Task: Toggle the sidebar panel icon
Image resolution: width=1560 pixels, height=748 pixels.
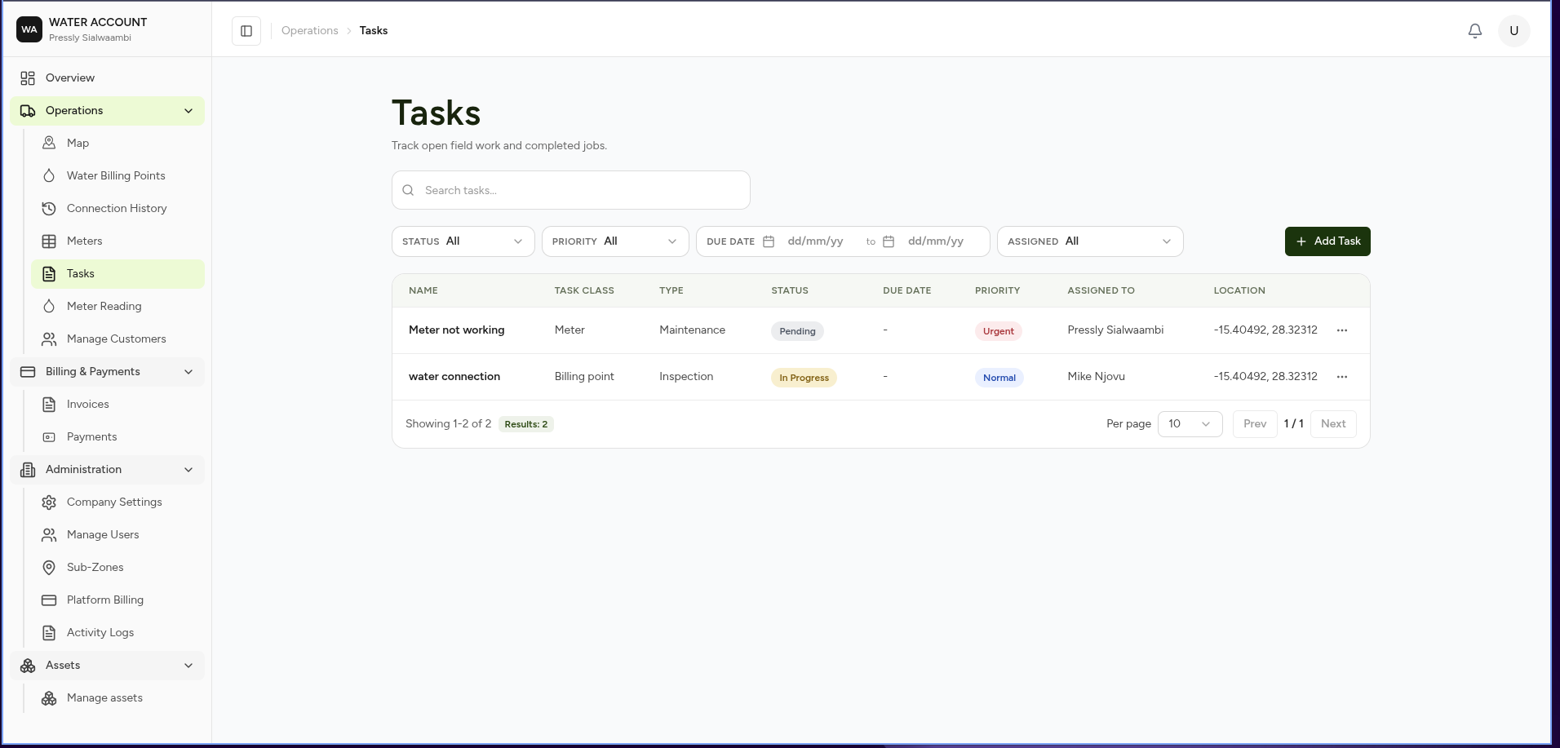Action: 246,31
